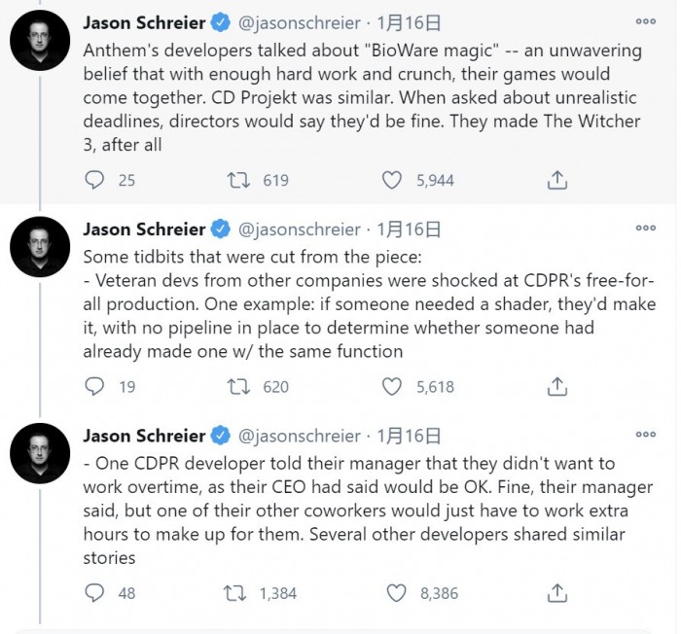The height and width of the screenshot is (634, 681).
Task: Open more options on second tweet
Action: click(x=645, y=228)
